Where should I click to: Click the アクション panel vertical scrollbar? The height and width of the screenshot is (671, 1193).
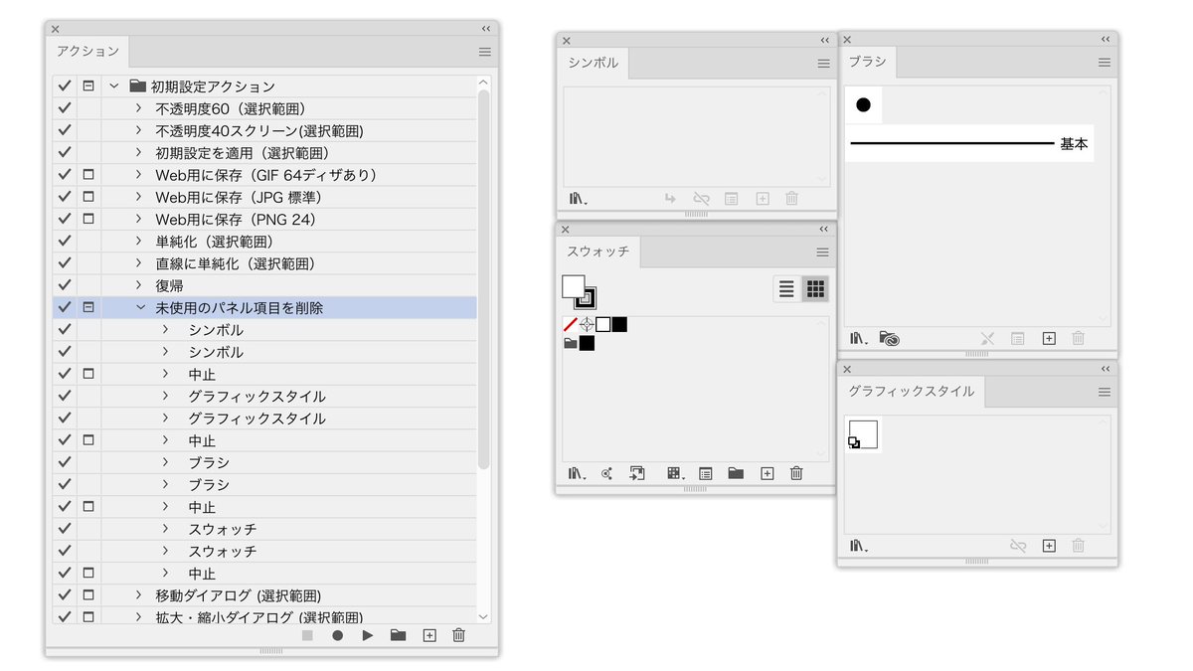point(484,280)
